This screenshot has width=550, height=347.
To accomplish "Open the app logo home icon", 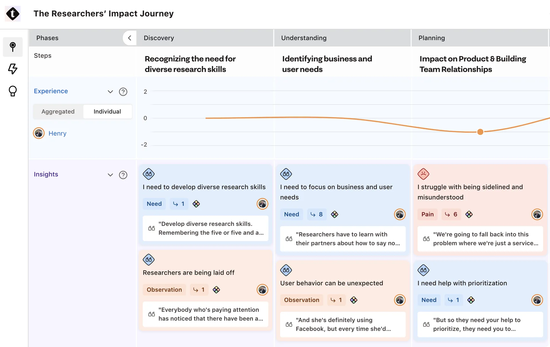I will pos(13,14).
